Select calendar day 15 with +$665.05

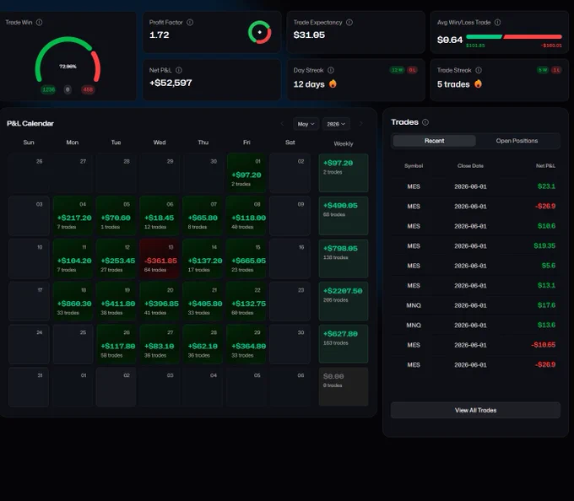pyautogui.click(x=246, y=259)
